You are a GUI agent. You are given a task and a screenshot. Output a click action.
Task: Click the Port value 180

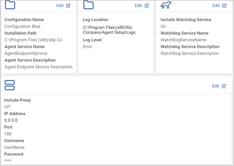[x=8, y=134]
